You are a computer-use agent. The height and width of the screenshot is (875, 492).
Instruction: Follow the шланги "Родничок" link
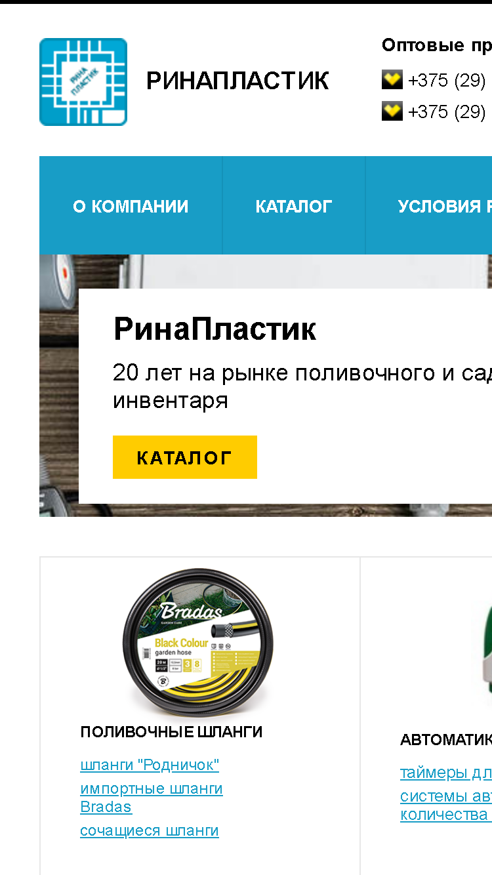(x=150, y=765)
